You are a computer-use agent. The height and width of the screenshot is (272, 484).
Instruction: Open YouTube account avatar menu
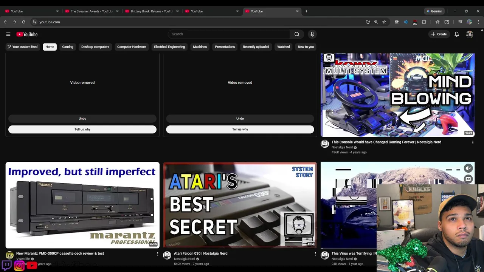tap(470, 34)
